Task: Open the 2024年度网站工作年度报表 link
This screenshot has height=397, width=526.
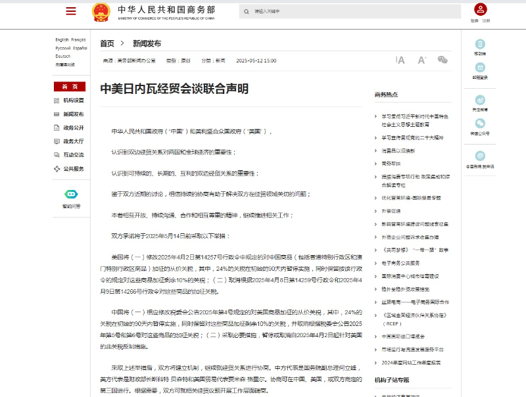Action: pos(412,362)
